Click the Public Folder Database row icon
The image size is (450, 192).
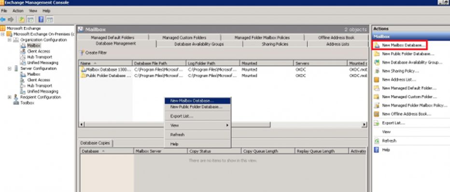(x=83, y=75)
